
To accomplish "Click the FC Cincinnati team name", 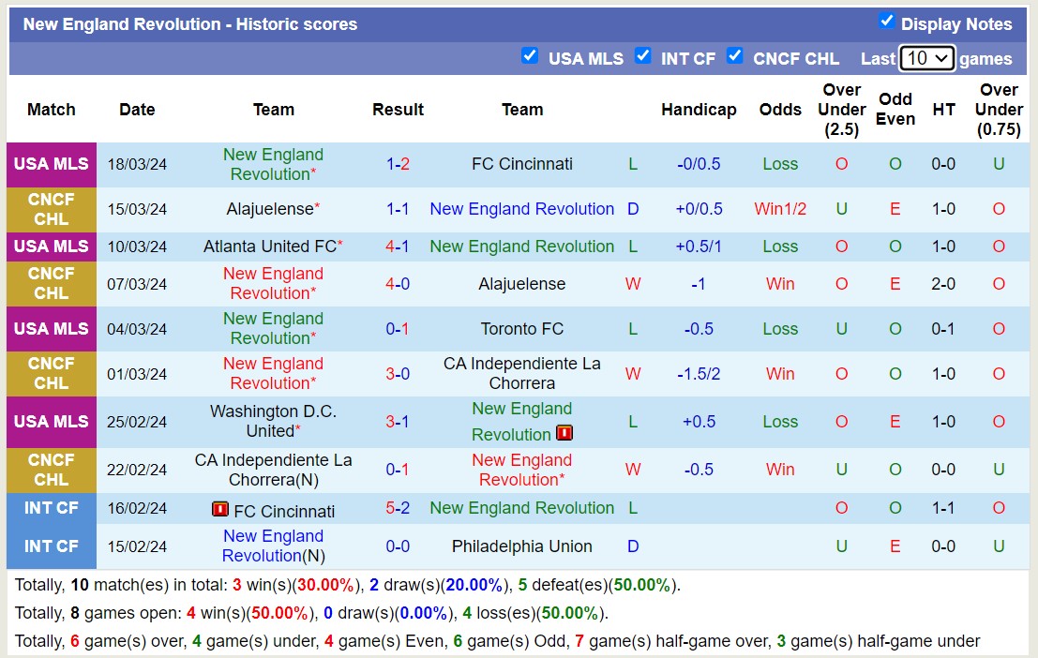I will (522, 164).
